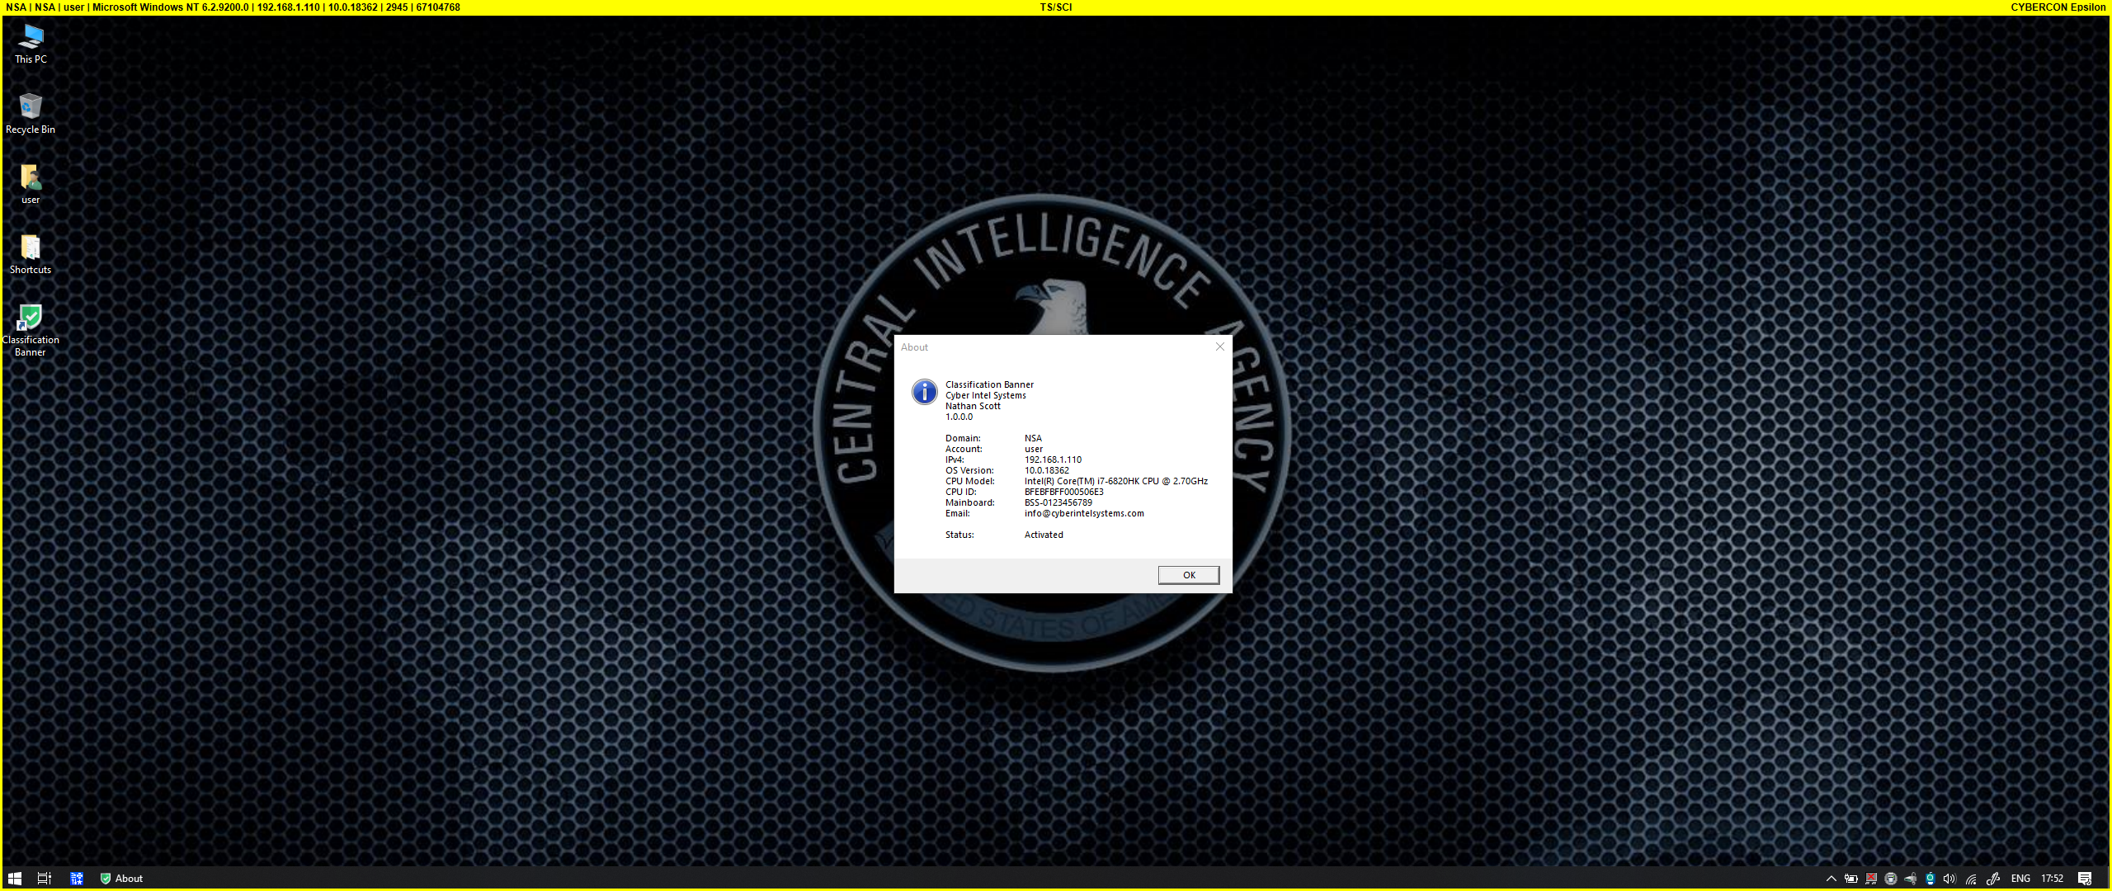Click OS Version value 10.0.18362 in dialog

[x=1046, y=470]
